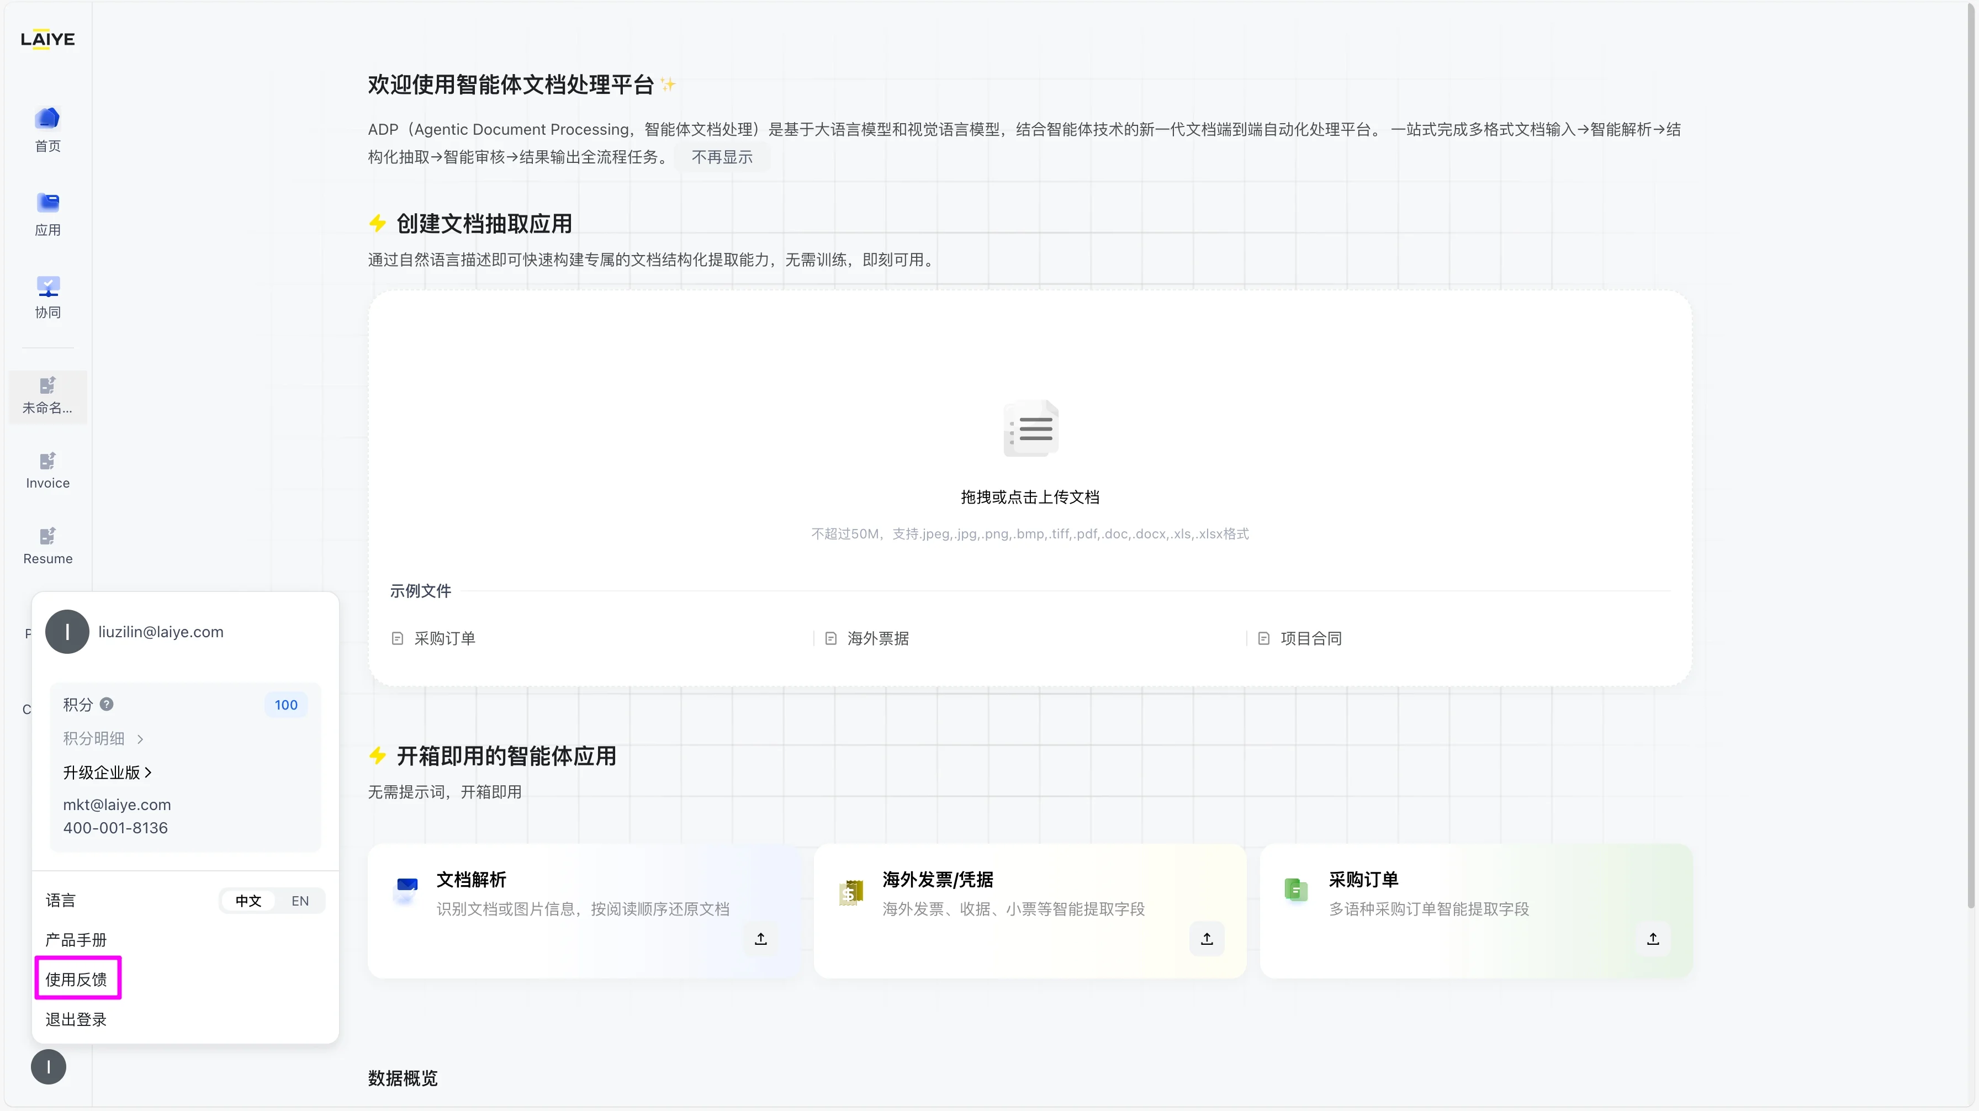
Task: Click the green 采购订单 card icon
Action: click(1296, 890)
